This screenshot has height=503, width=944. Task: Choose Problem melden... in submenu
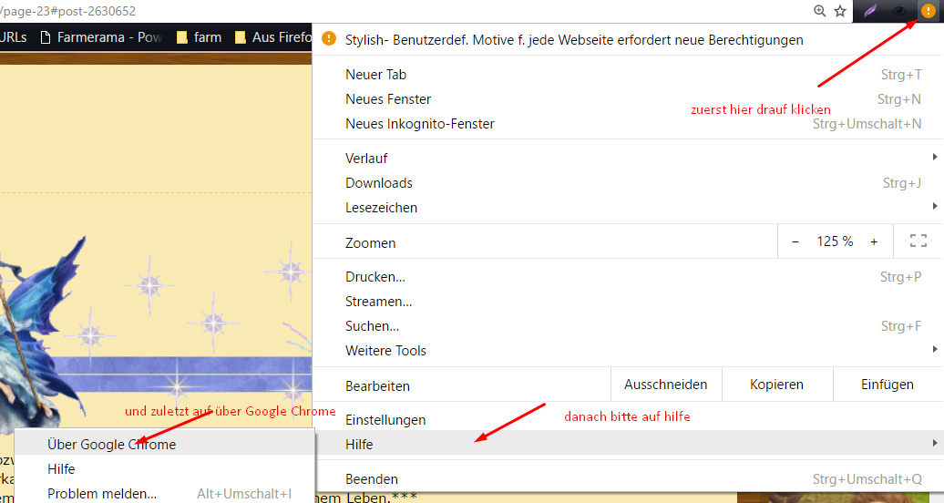(x=164, y=494)
